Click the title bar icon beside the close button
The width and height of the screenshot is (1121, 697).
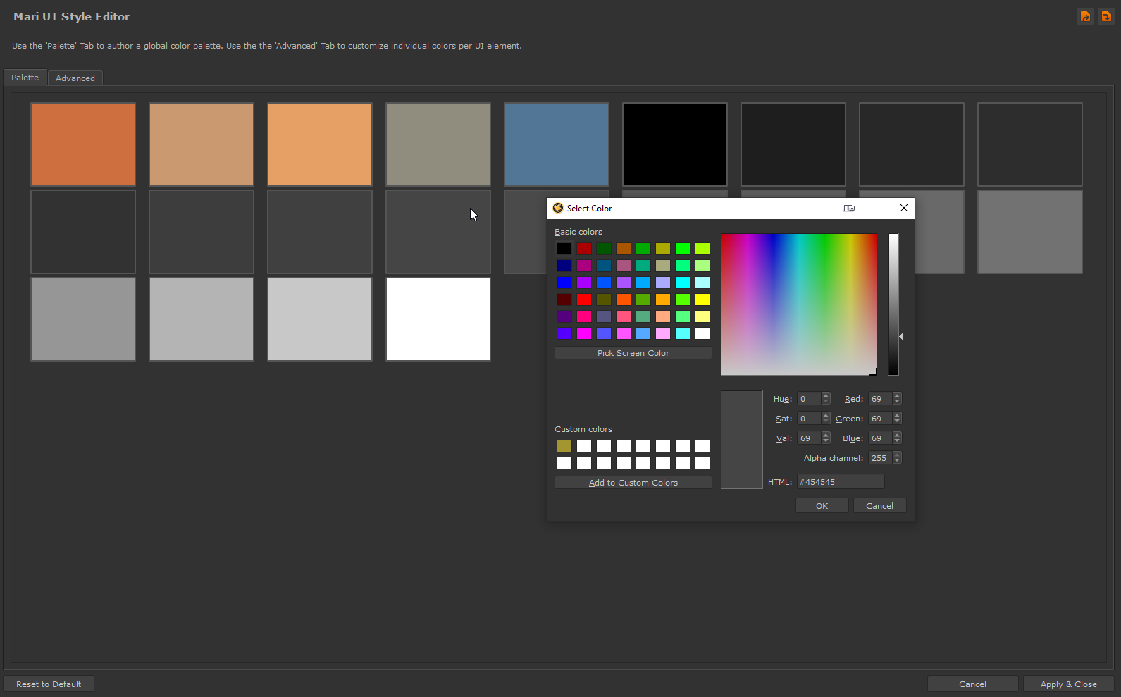(x=849, y=209)
